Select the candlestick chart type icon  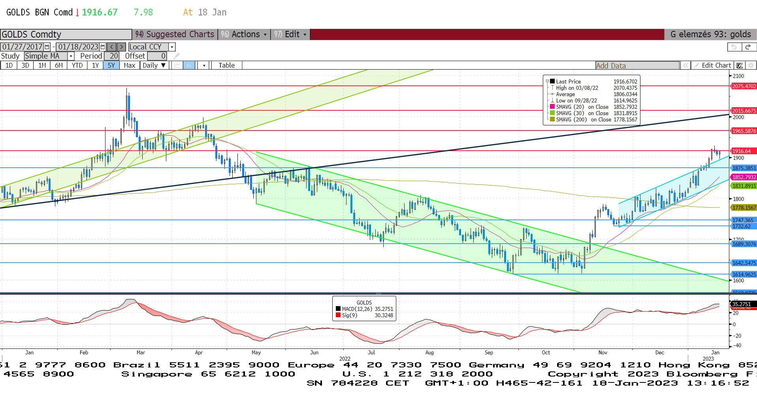pos(189,65)
